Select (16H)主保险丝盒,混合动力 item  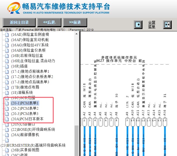pyautogui.click(x=33, y=61)
